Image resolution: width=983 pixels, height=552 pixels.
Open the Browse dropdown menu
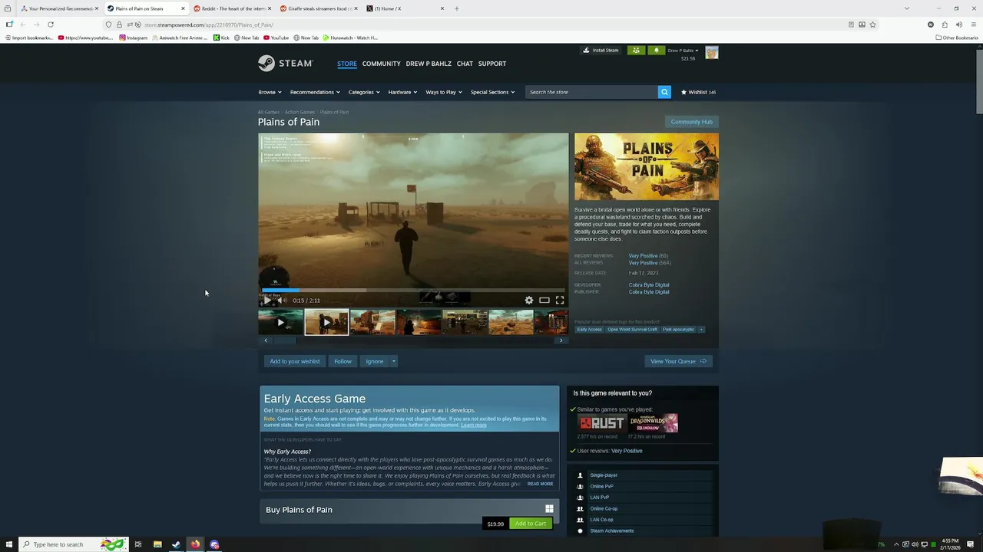coord(270,92)
